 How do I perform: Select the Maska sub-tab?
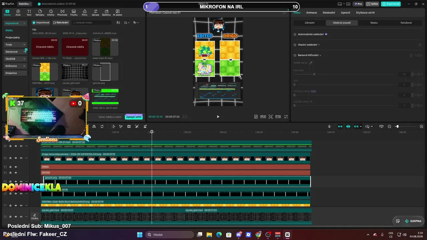coord(374,23)
